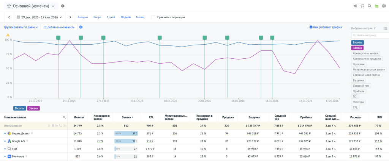The image size is (389, 161).
Task: Click the yellow warning triangle on chart
Action: (8, 35)
